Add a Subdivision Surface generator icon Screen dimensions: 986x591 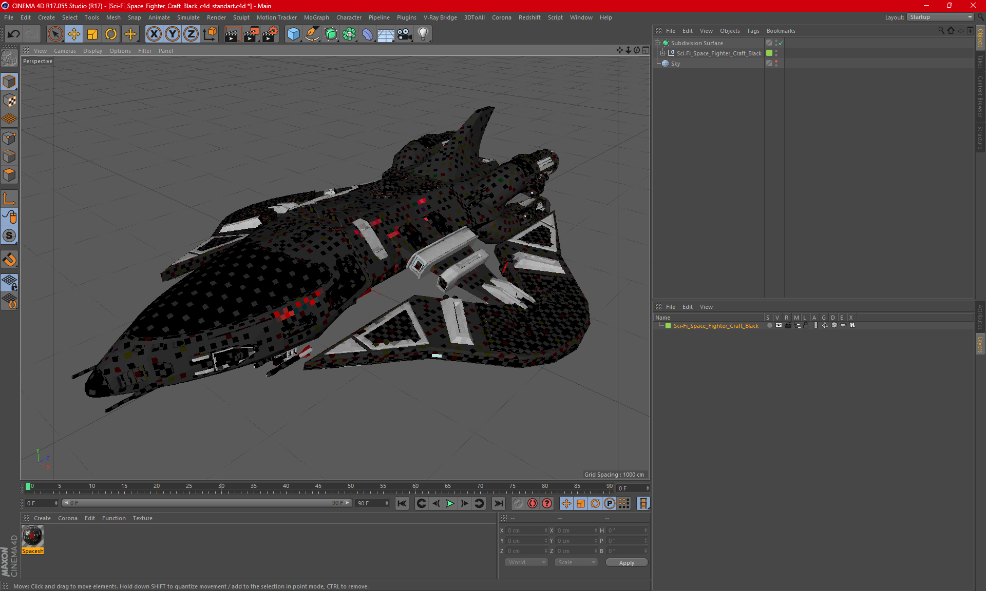coord(331,34)
